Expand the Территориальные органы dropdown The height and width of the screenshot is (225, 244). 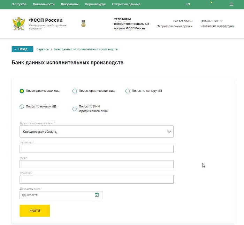click(97, 132)
